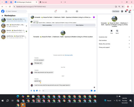Screen dimensions: 134x107
Task: Open Marcelo conversation in chat list
Action: [x=14, y=31]
